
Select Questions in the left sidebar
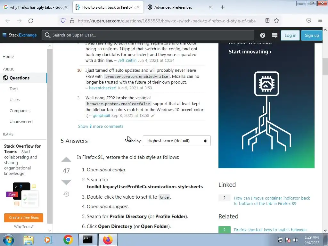[20, 78]
